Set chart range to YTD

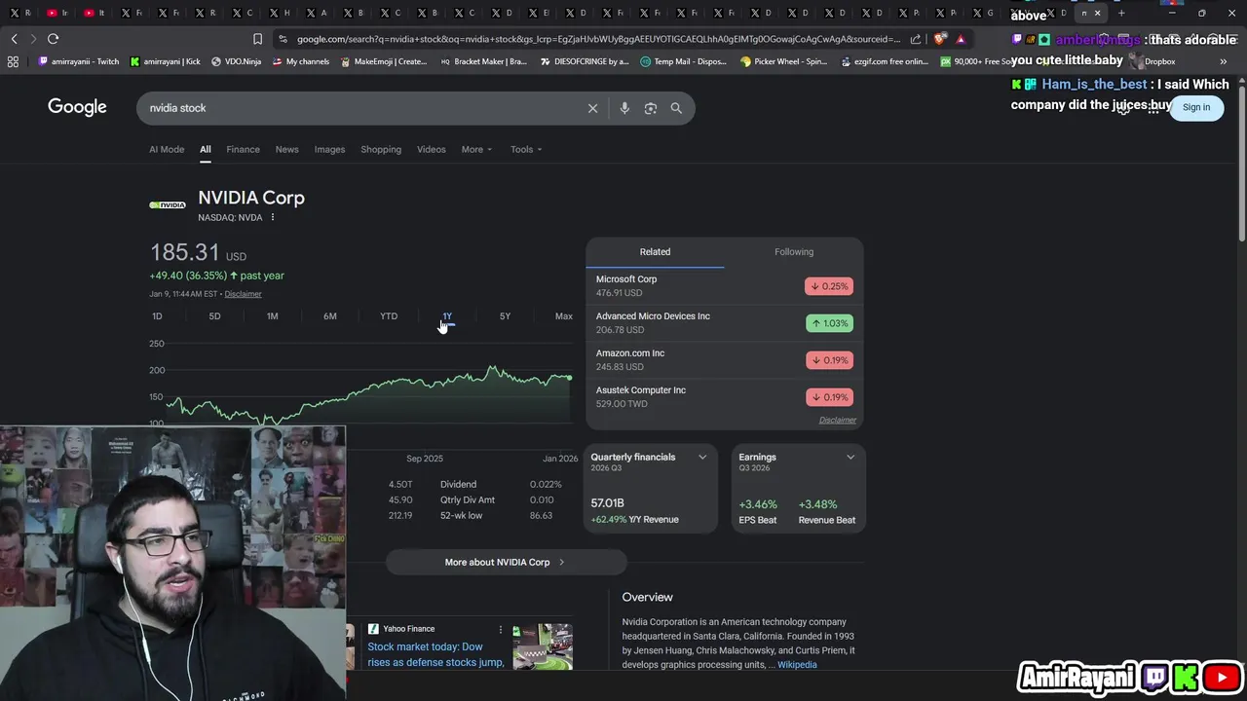click(x=389, y=316)
